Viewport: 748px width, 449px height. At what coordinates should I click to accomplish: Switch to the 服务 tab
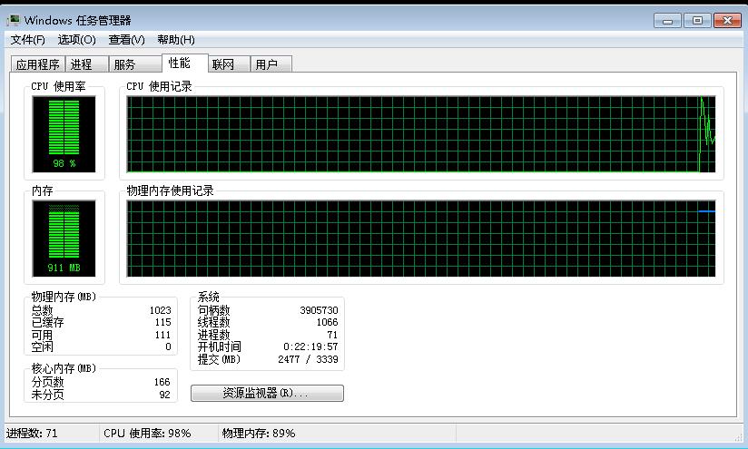[135, 63]
